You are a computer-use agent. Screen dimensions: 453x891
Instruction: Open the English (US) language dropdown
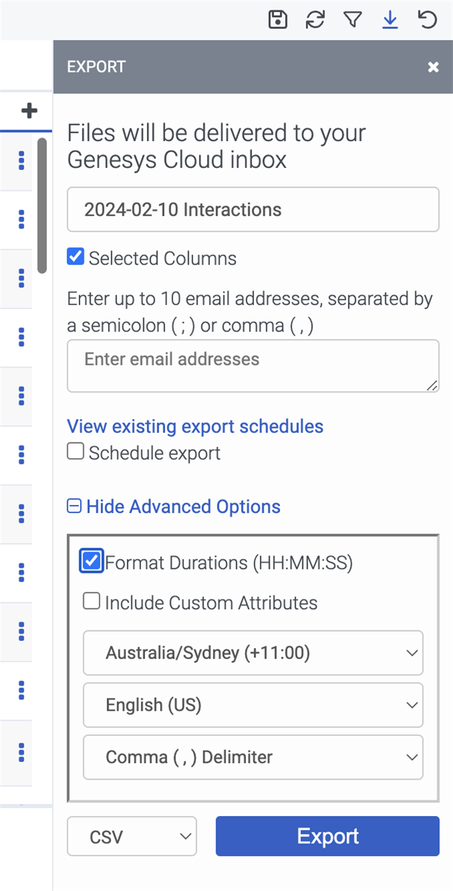tap(253, 705)
